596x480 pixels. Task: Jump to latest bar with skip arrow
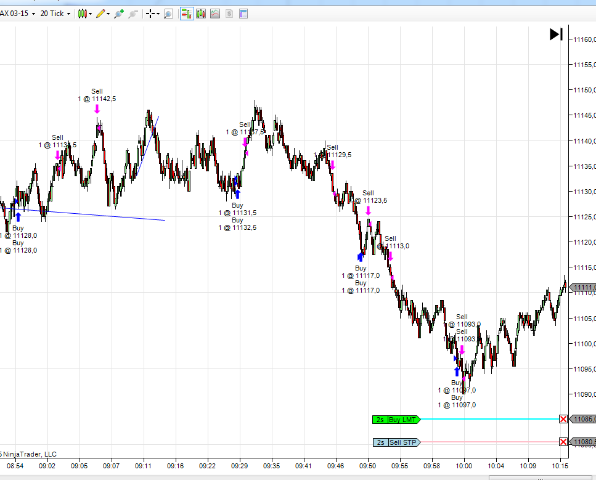click(x=556, y=35)
